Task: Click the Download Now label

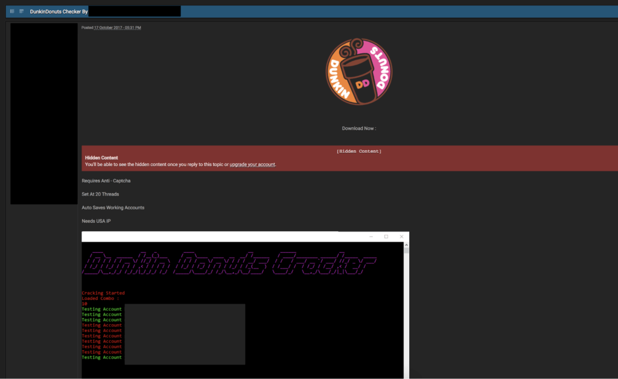Action: click(358, 128)
